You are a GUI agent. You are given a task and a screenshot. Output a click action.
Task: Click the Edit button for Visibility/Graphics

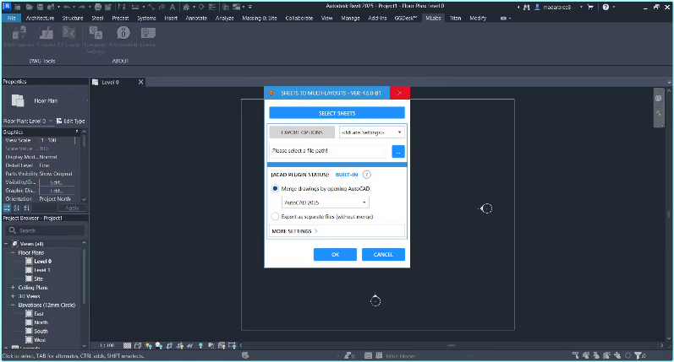point(57,182)
